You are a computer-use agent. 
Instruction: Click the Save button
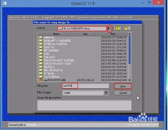[123, 86]
